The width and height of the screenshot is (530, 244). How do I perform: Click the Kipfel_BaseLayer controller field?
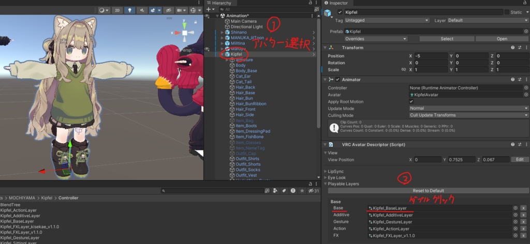pyautogui.click(x=439, y=208)
